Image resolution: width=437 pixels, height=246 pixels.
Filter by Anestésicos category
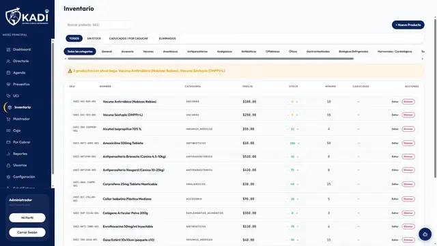[170, 52]
